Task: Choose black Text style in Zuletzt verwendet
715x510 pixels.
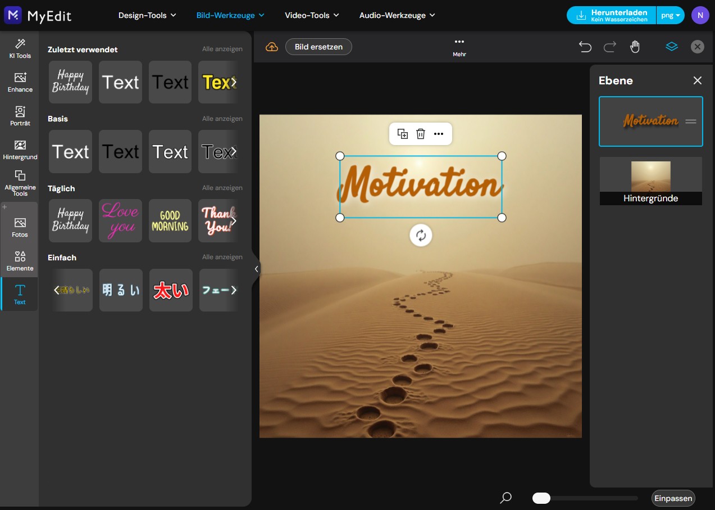Action: [170, 82]
